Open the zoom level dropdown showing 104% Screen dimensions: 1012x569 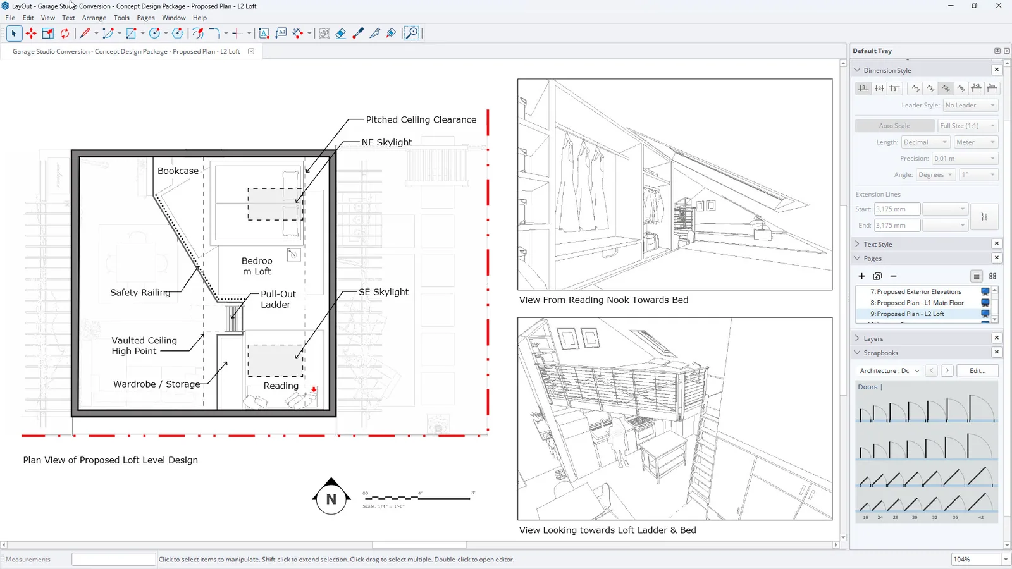point(1005,560)
